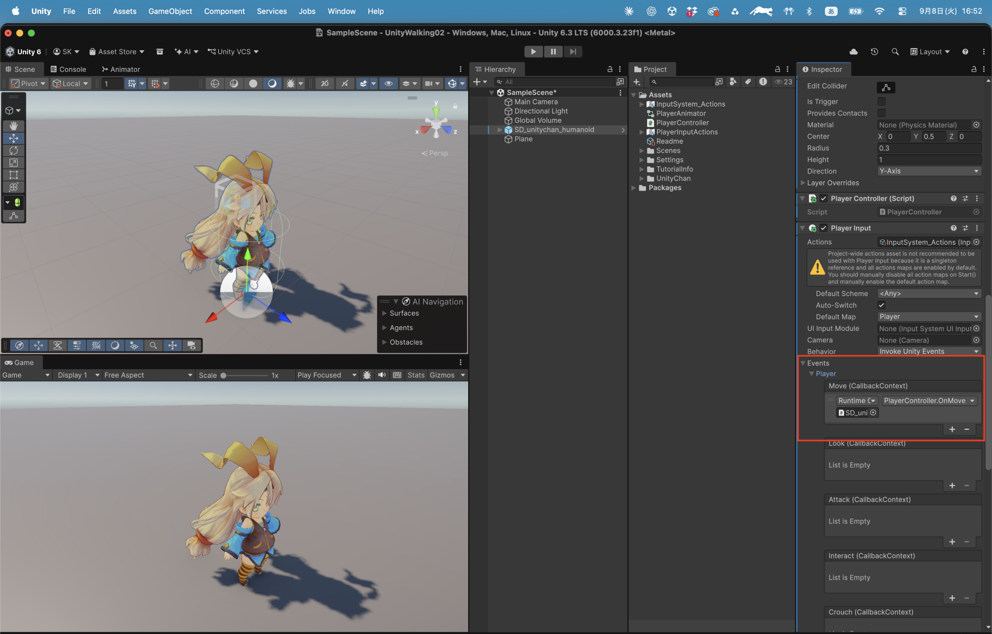Toggle Provides Contacts checkbox
Image resolution: width=992 pixels, height=634 pixels.
[x=881, y=113]
